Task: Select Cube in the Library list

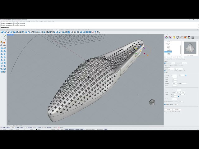Action: point(168,45)
